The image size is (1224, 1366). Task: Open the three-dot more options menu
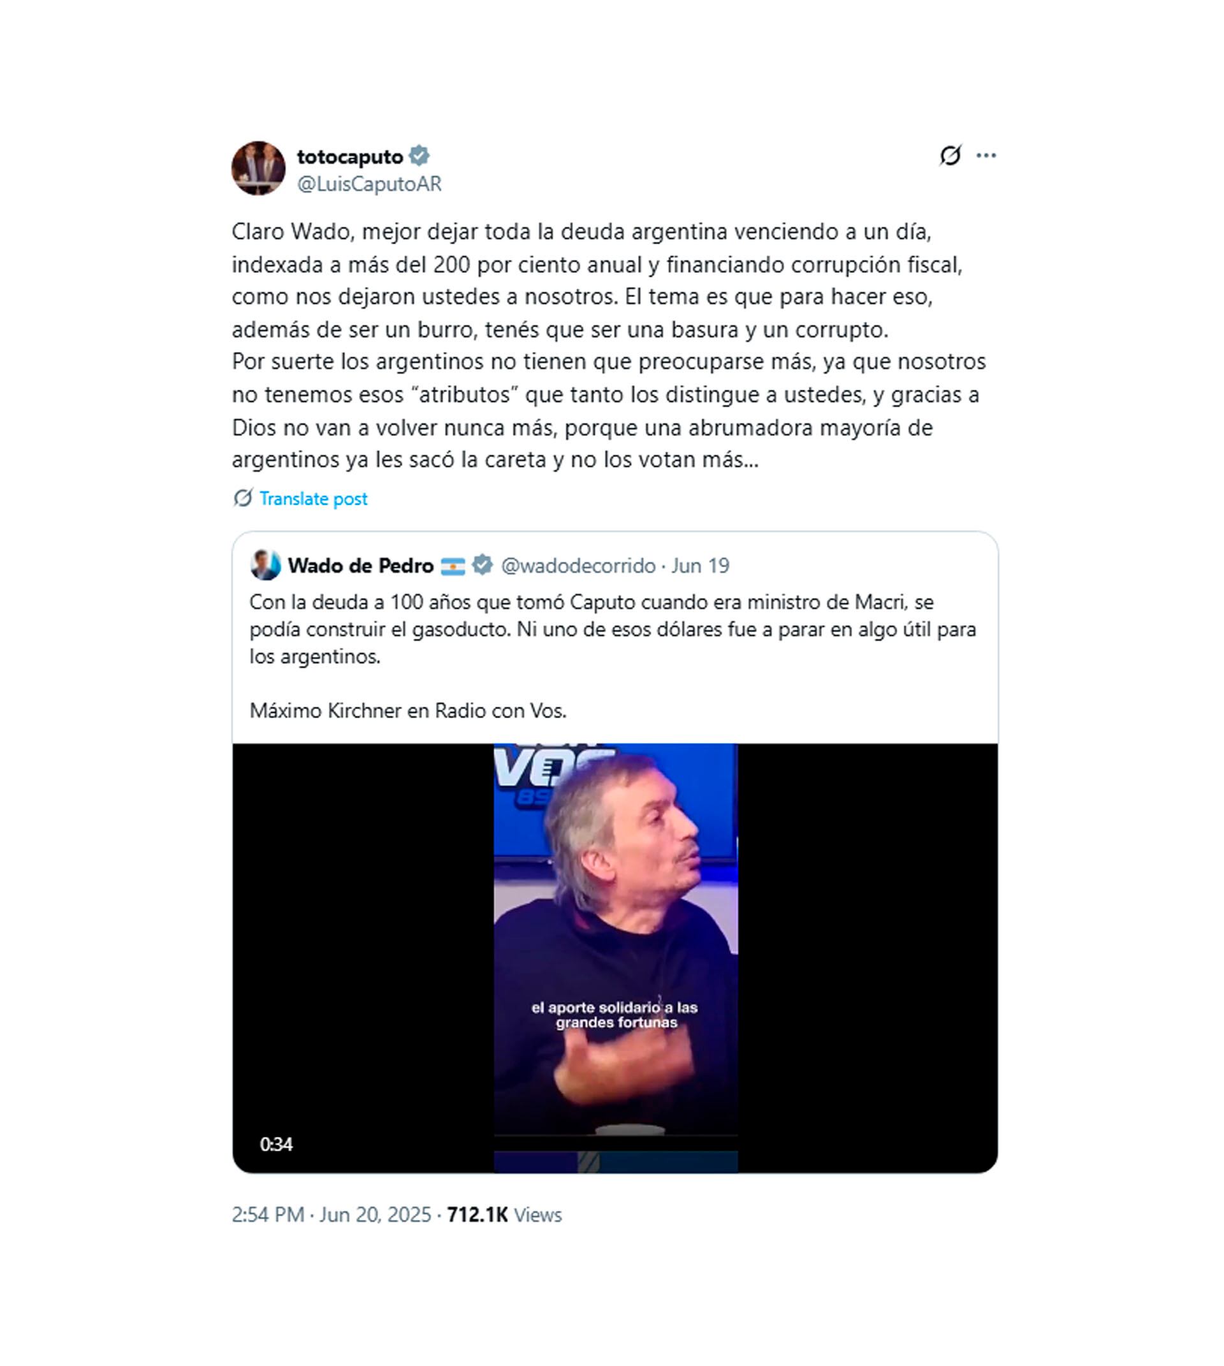point(986,156)
